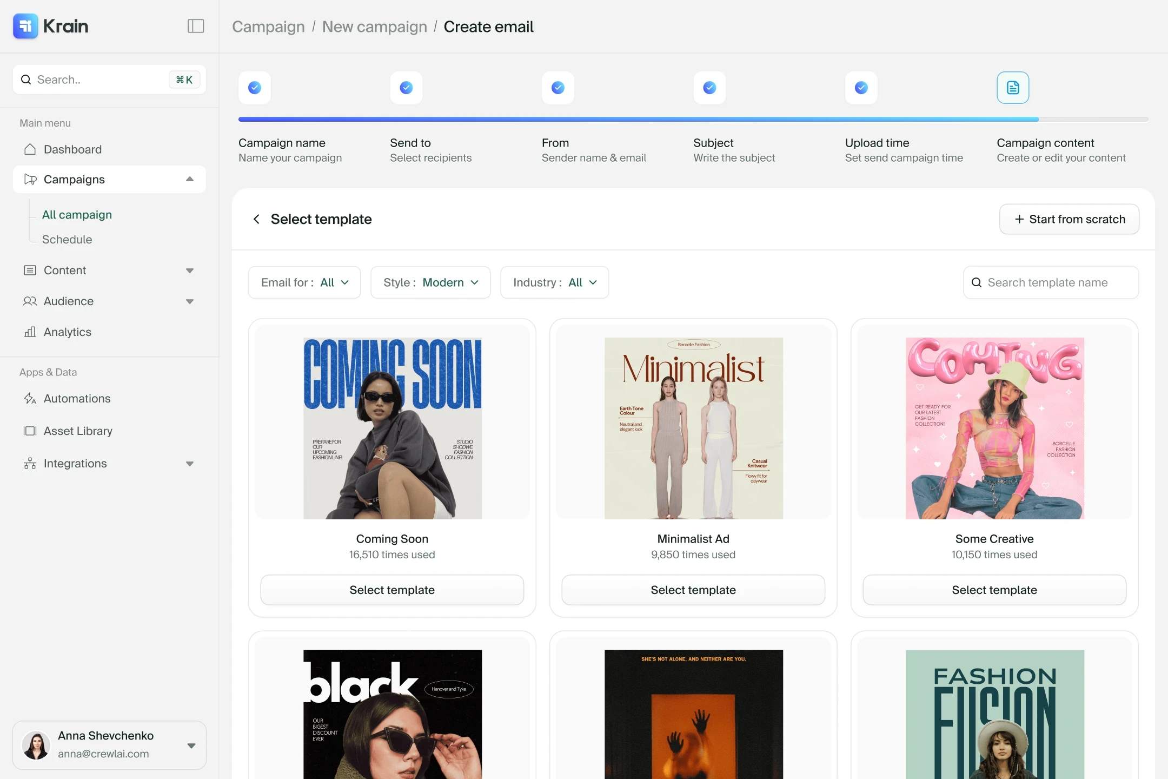The image size is (1168, 779).
Task: Open the Dashboard menu item
Action: 109,149
